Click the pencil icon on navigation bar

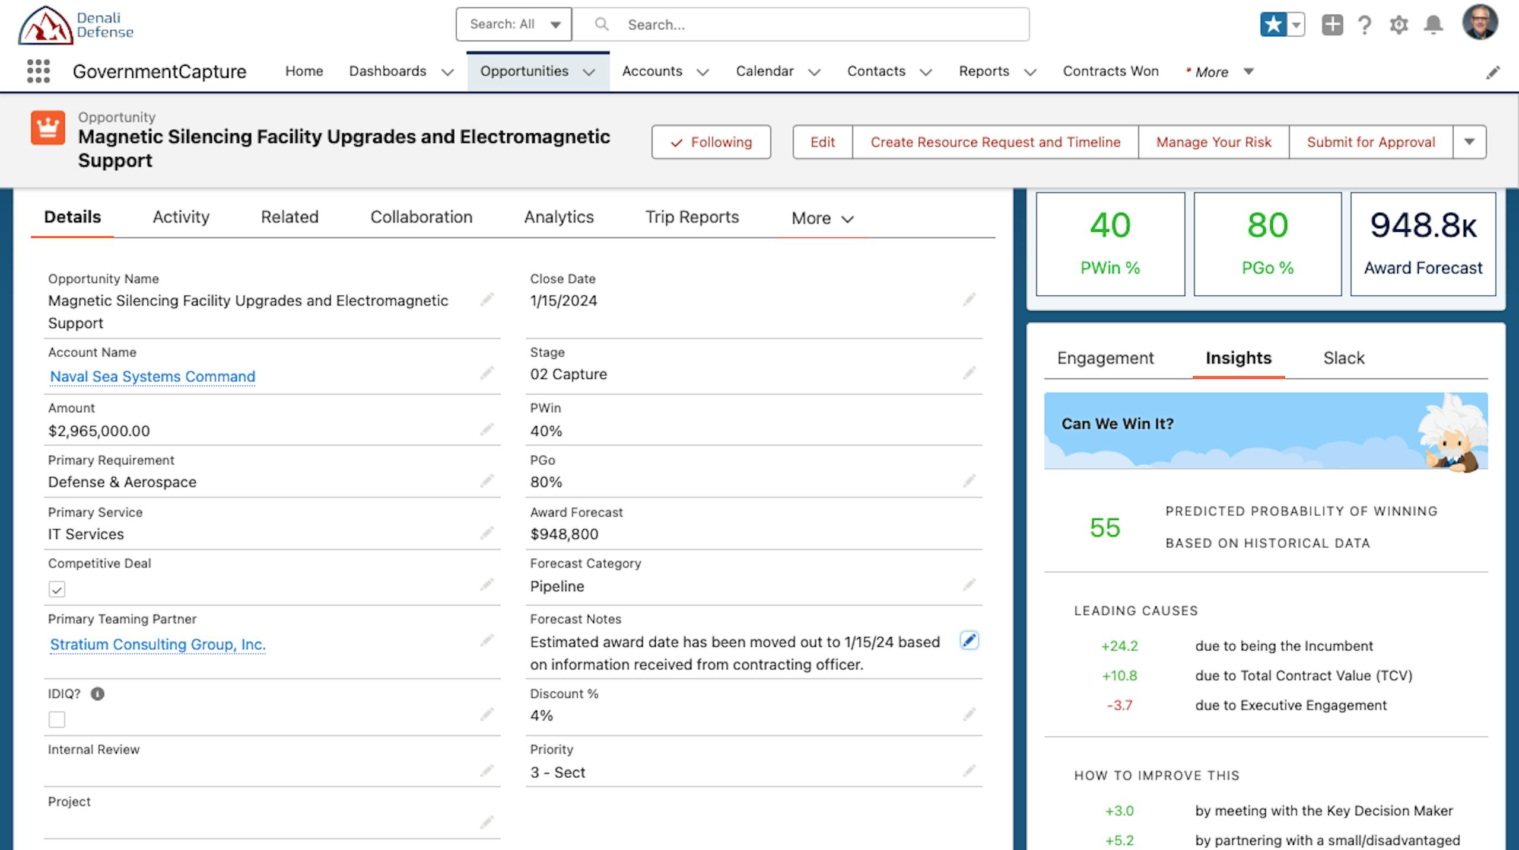tap(1493, 72)
